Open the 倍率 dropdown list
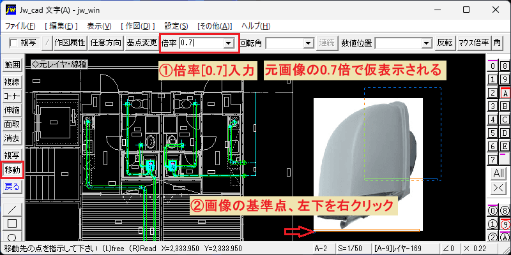This screenshot has height=255, width=511. [229, 43]
